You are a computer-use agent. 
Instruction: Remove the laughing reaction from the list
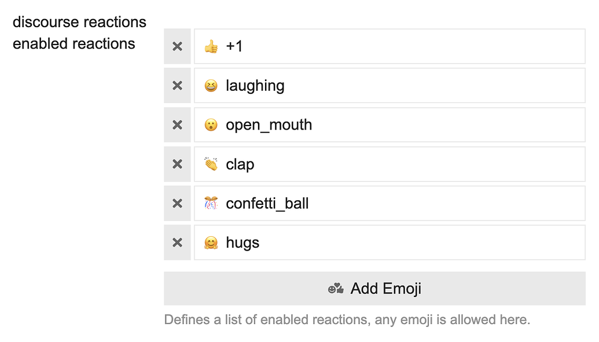pos(177,85)
